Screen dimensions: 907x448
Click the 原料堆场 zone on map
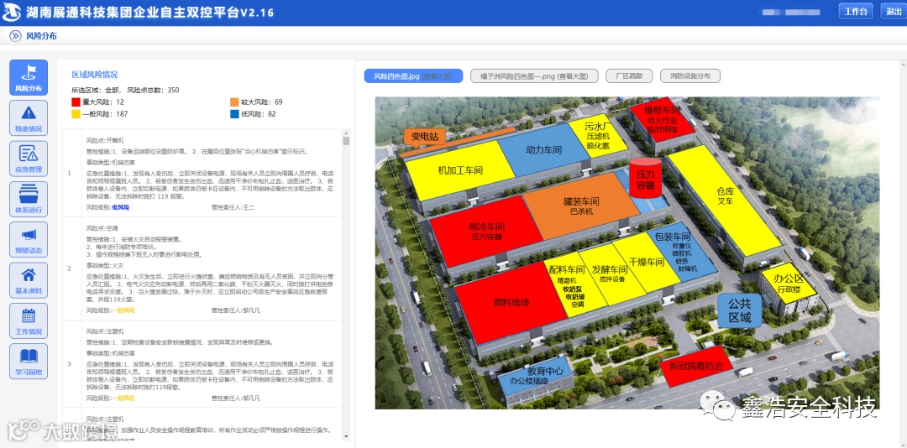point(511,302)
